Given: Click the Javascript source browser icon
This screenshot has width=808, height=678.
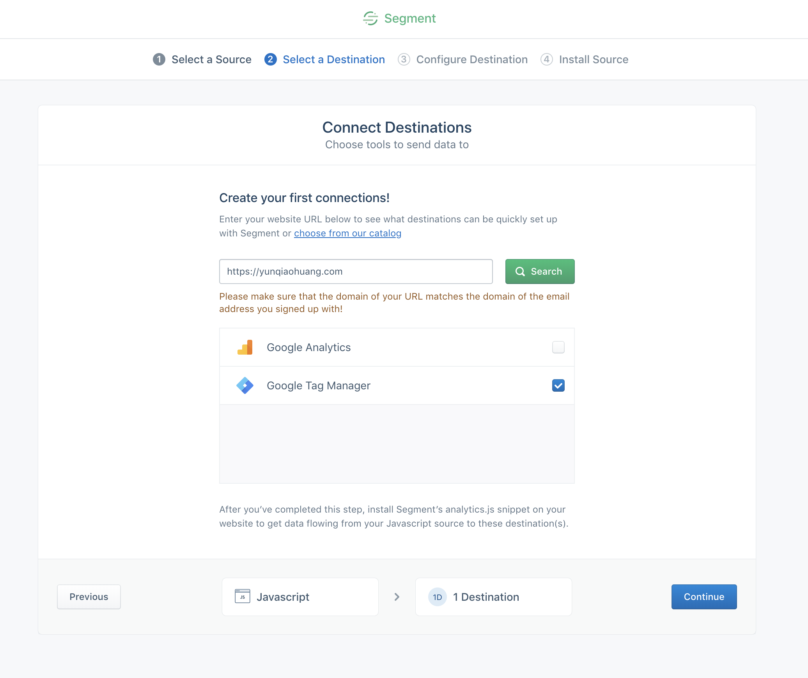Looking at the screenshot, I should [243, 596].
